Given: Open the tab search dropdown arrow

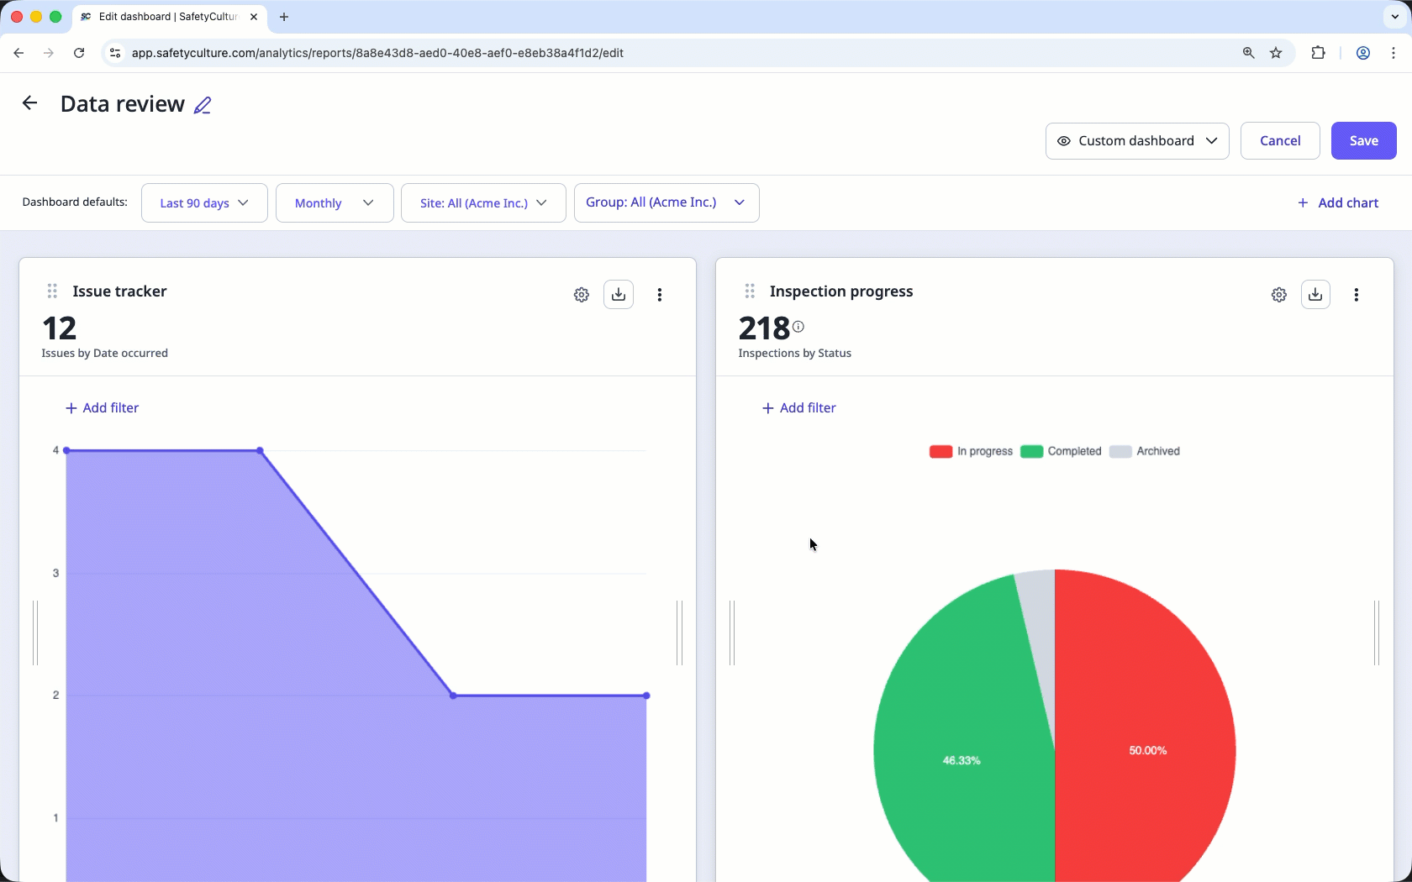Looking at the screenshot, I should click(1395, 17).
